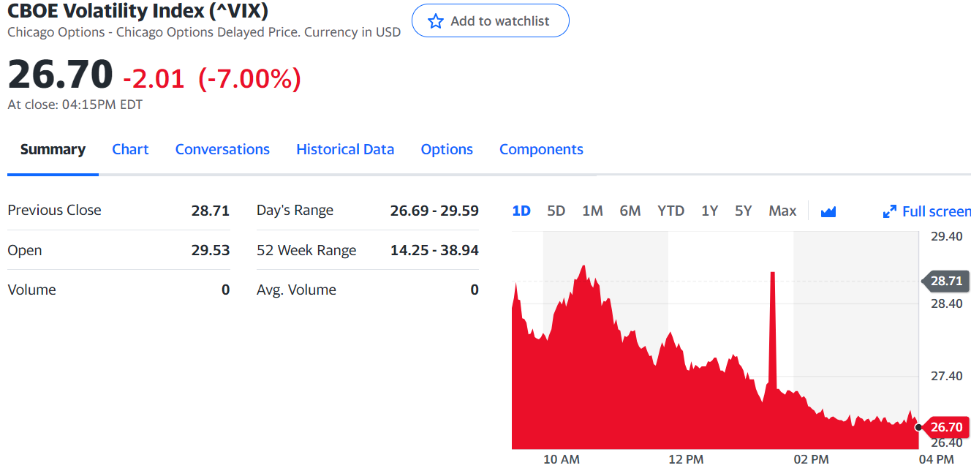Click the Chicago Options Delayed Price subtitle
The height and width of the screenshot is (468, 971).
[204, 32]
